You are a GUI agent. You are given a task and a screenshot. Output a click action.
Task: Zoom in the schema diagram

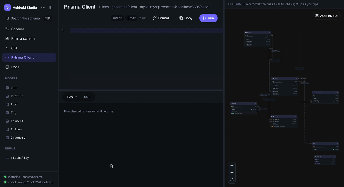coord(232,165)
